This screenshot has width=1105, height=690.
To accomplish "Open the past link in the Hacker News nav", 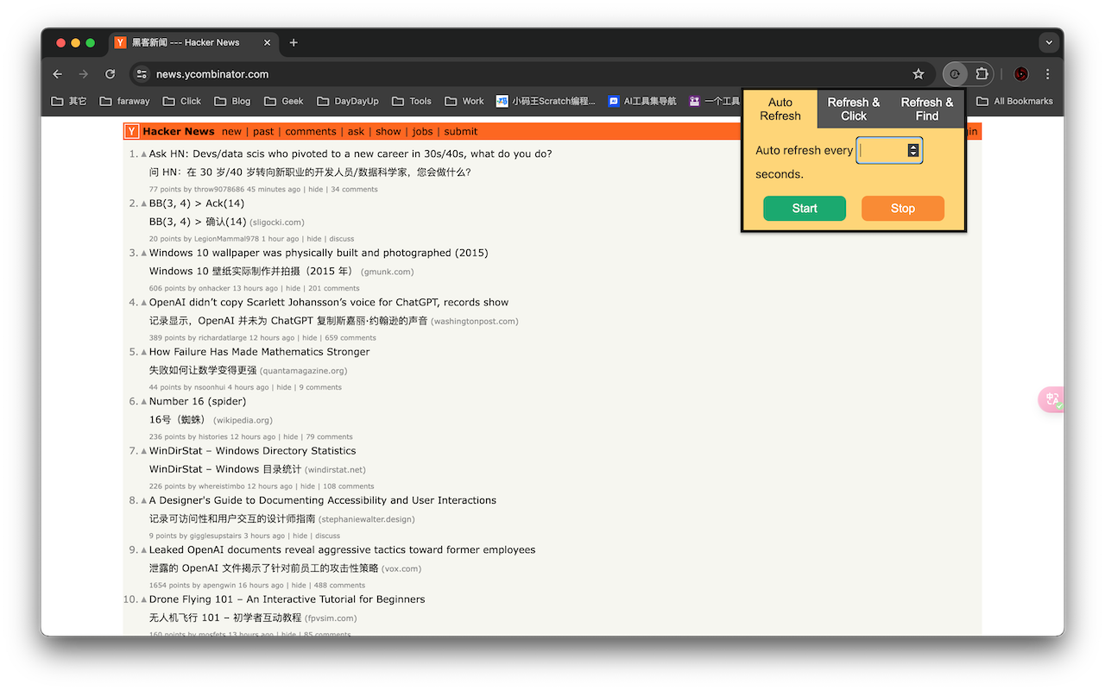I will (263, 131).
